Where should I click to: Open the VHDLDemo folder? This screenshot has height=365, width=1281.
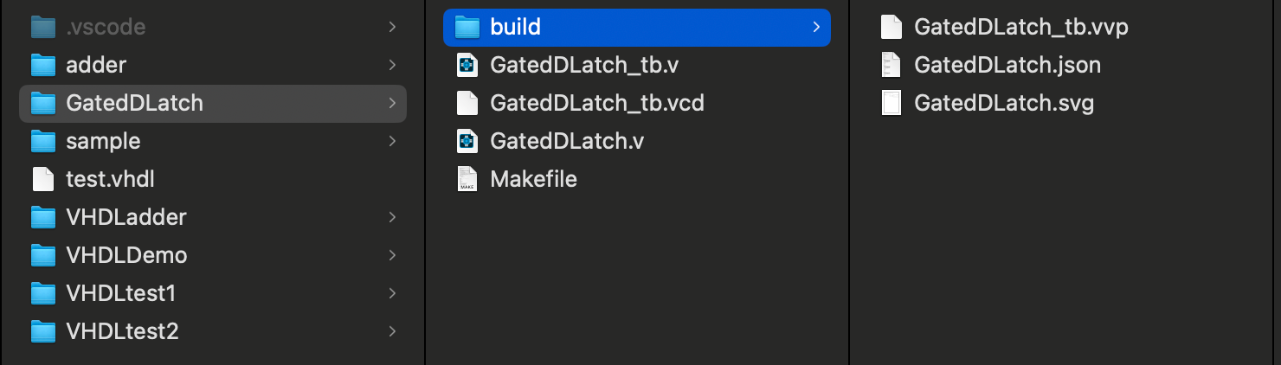point(126,255)
